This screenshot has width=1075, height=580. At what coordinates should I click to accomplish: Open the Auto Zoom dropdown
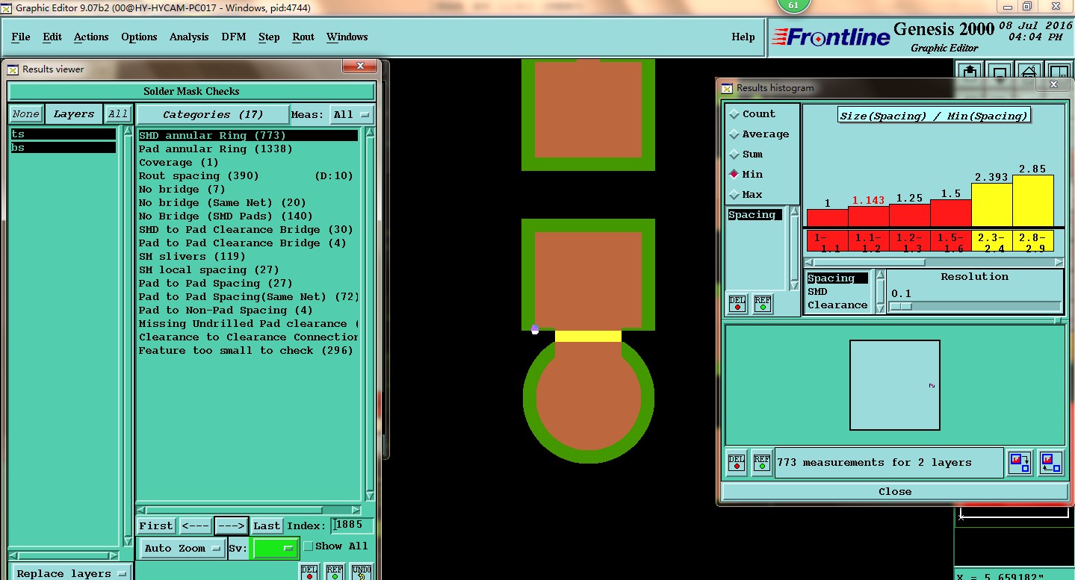click(183, 549)
